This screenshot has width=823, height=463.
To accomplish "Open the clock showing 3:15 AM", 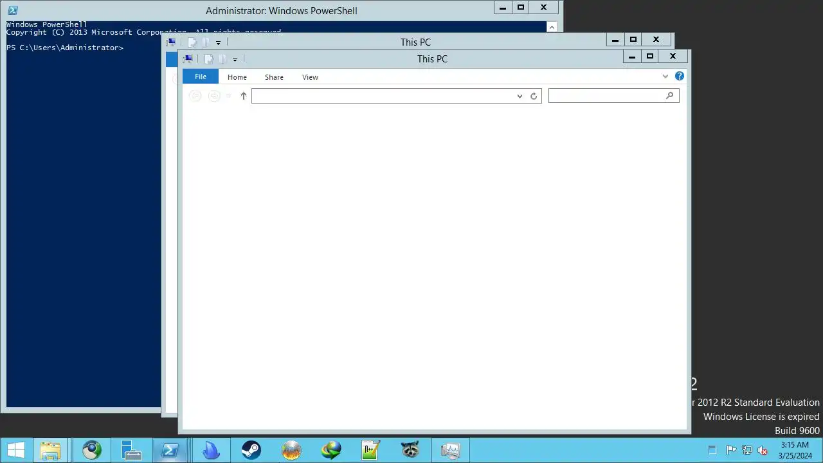I will [x=795, y=450].
